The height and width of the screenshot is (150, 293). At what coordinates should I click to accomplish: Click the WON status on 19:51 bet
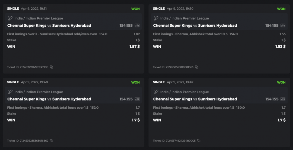click(135, 9)
